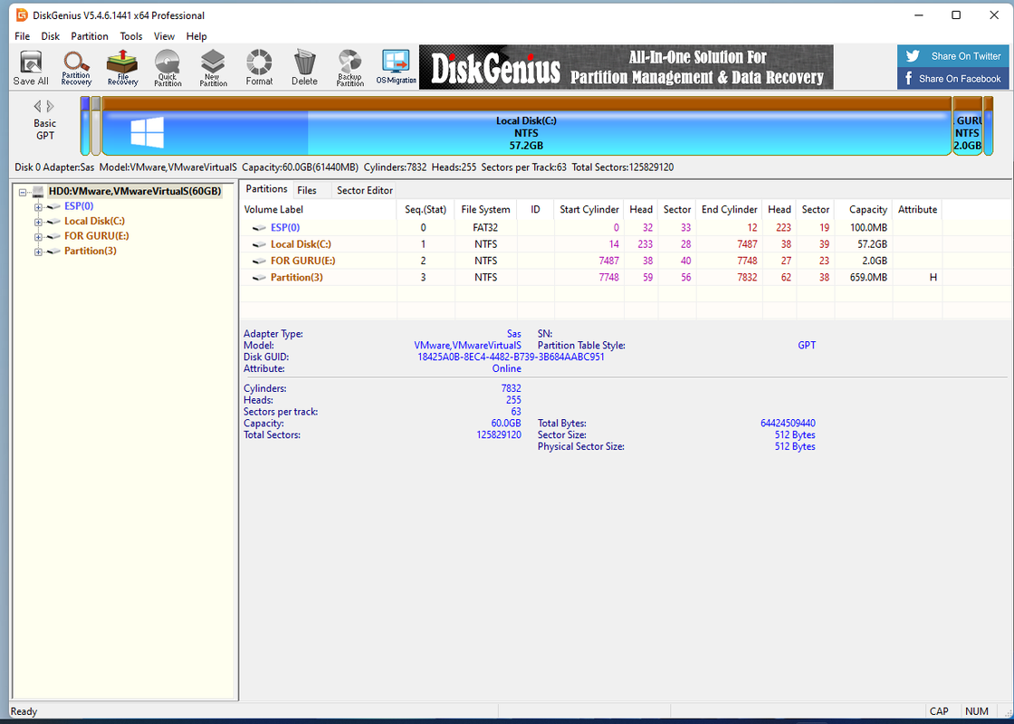Select the GURU 2.0GB block on disk map
1014x724 pixels.
pos(968,126)
